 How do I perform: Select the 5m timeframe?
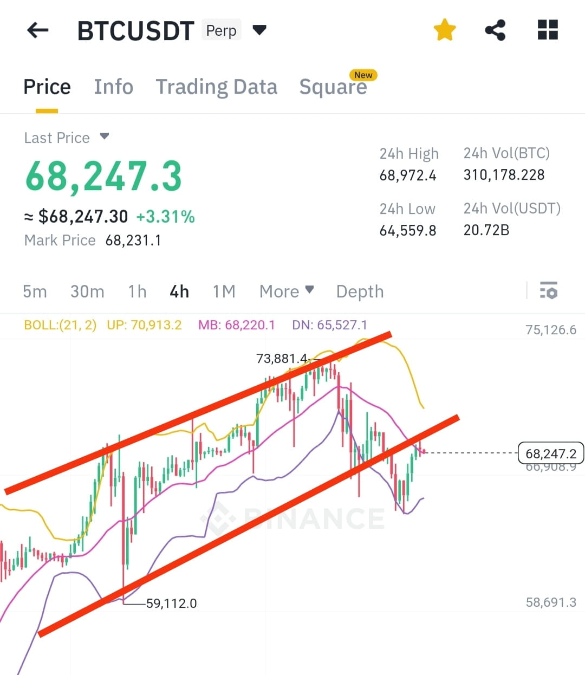click(35, 291)
